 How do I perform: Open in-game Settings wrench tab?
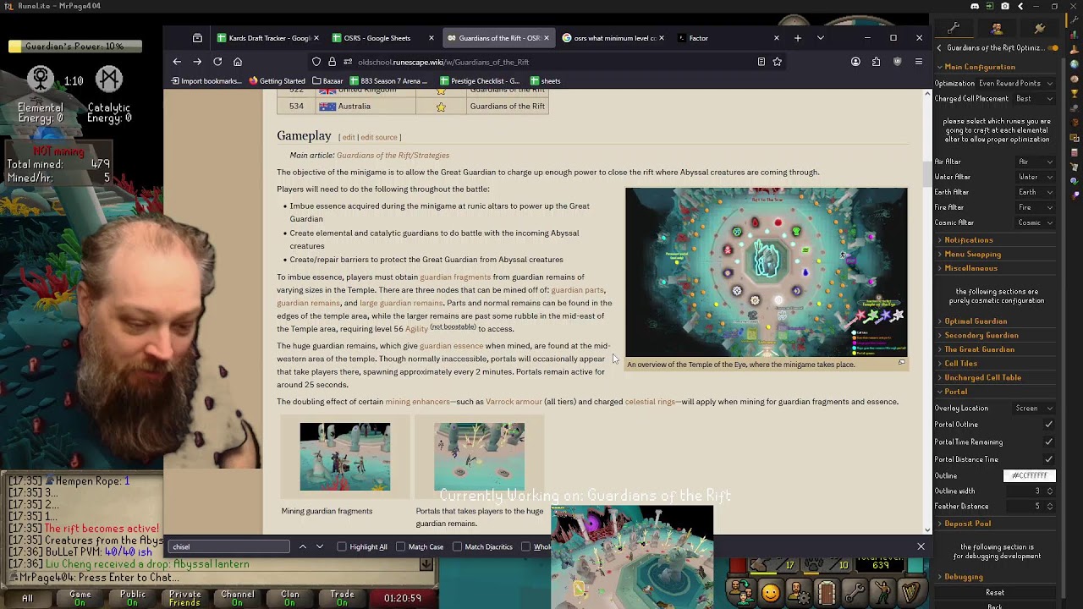(x=855, y=593)
